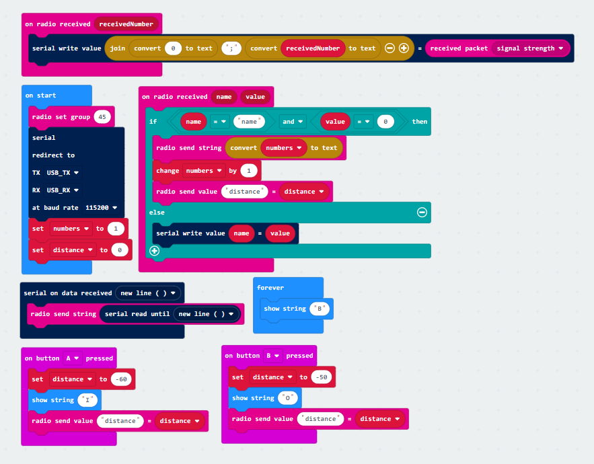Select name variable in if condition
Viewport: 594px width, 464px height.
[x=193, y=122]
